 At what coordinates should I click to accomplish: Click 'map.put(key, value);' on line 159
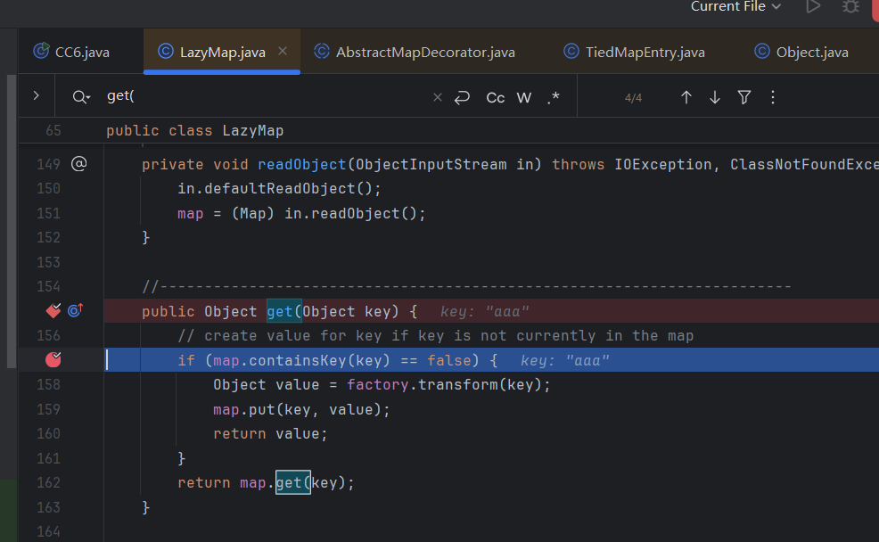click(x=301, y=410)
